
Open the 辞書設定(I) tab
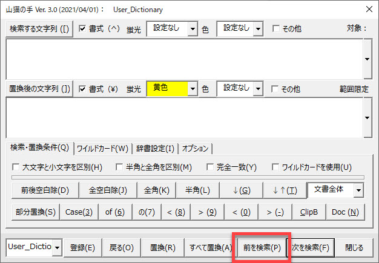pos(155,149)
